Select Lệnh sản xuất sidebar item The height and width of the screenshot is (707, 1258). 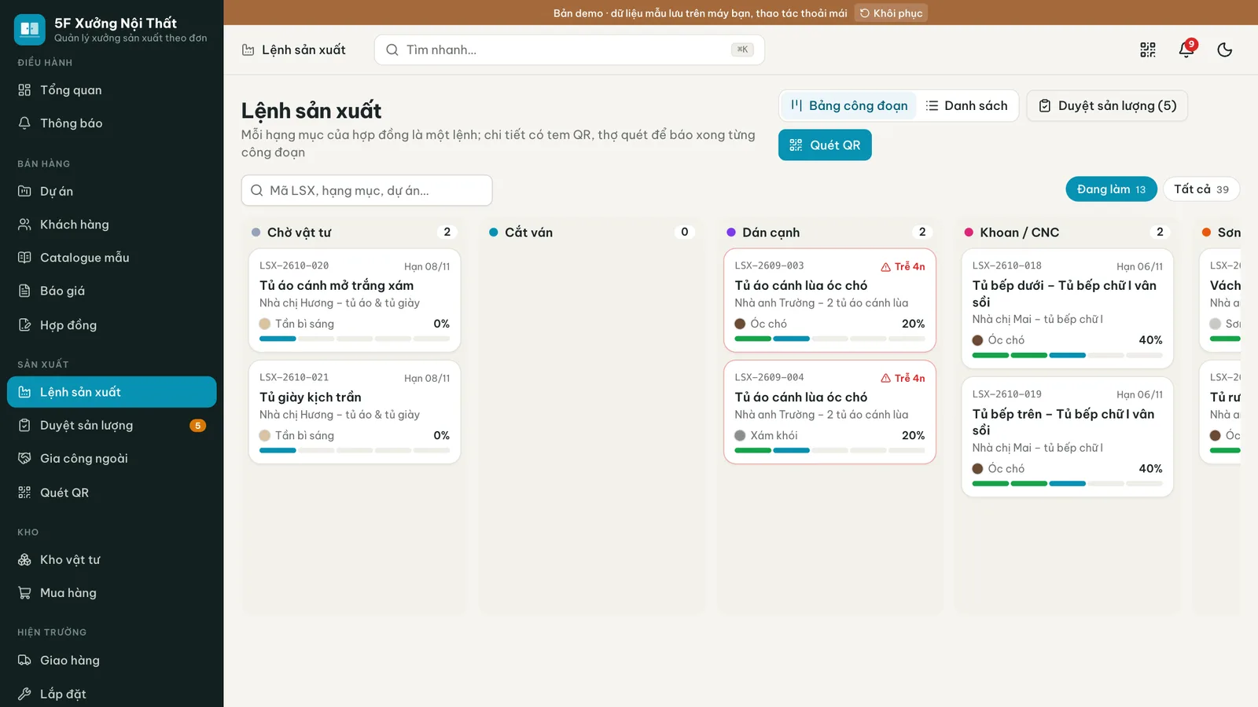coord(112,392)
